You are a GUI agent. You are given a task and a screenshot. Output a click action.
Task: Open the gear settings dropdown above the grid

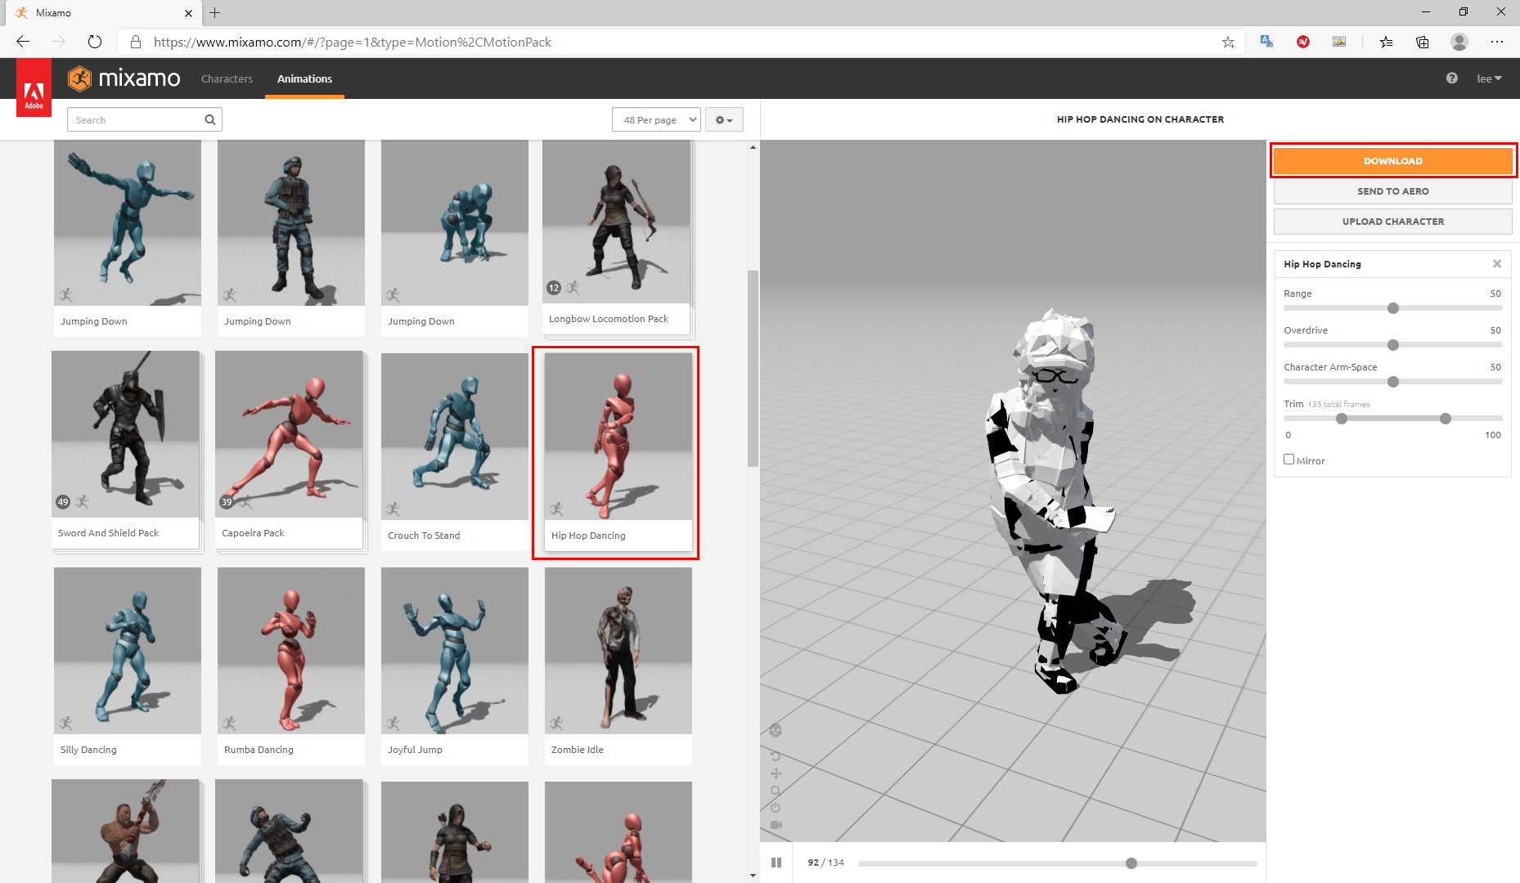coord(724,120)
